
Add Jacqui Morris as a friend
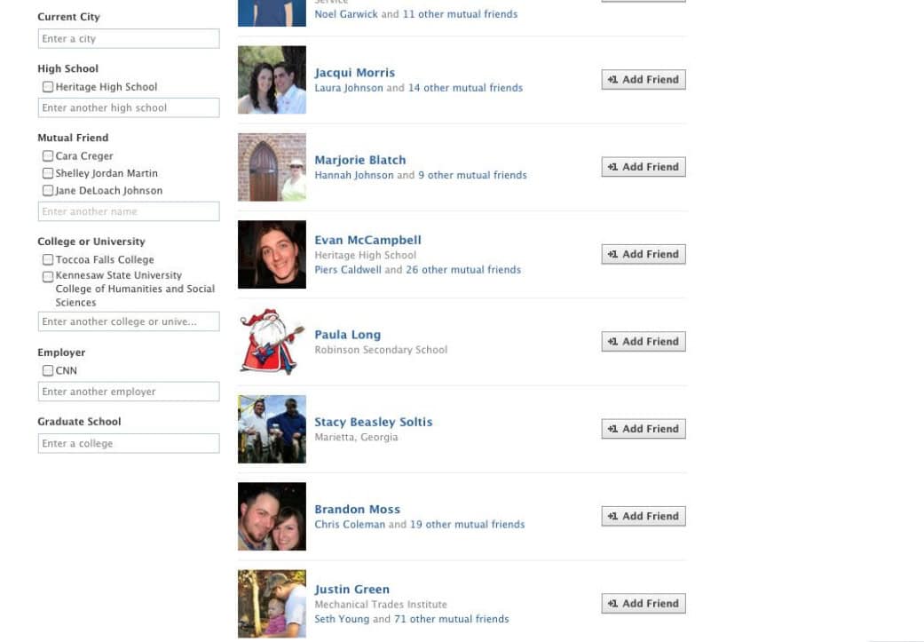pyautogui.click(x=644, y=80)
